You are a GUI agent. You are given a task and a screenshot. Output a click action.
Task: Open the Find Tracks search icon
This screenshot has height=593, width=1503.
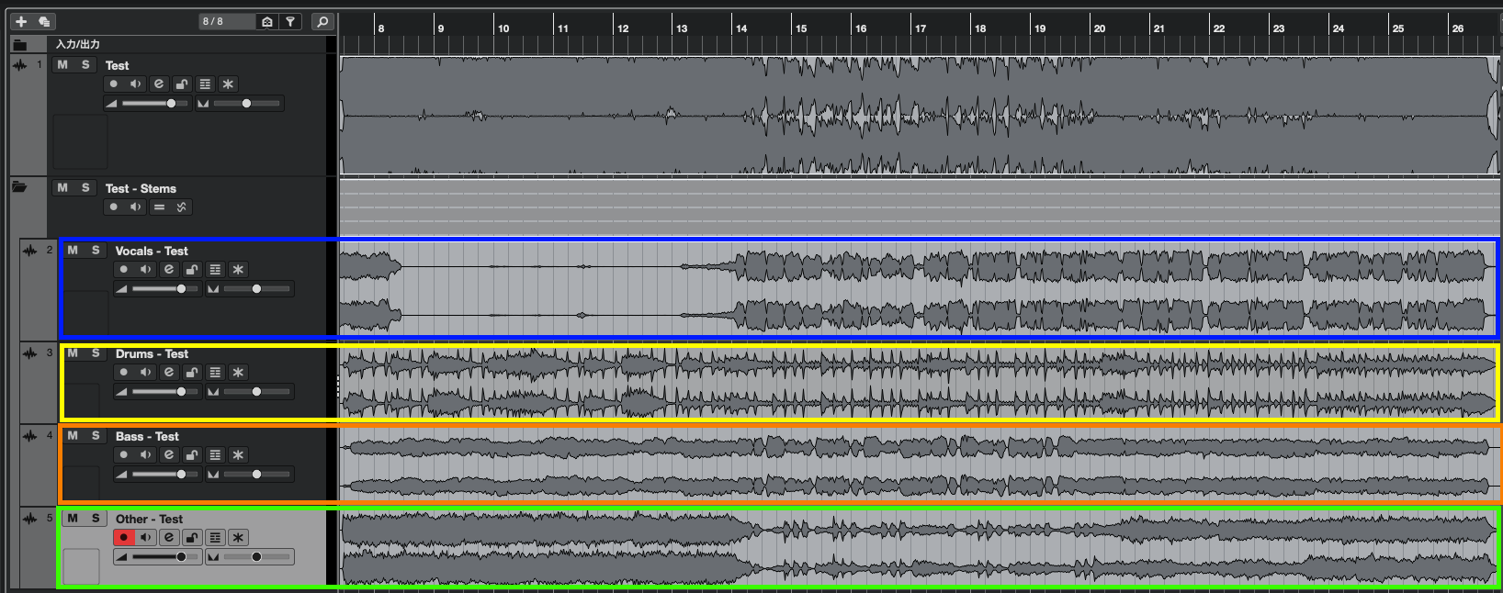point(322,21)
